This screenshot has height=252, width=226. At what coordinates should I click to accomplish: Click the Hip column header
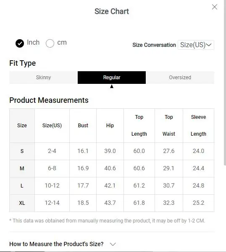pos(110,125)
